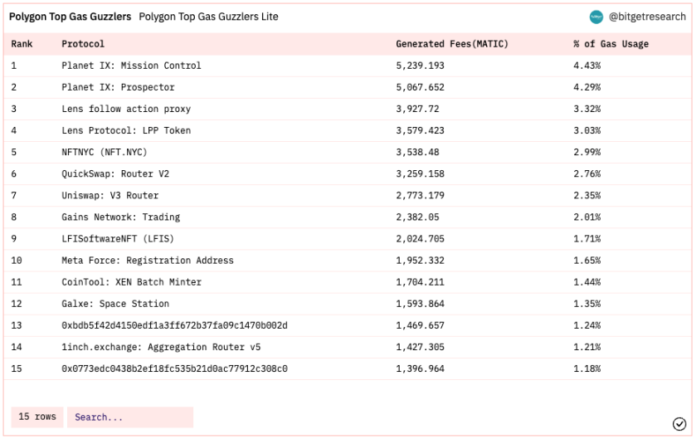Image resolution: width=696 pixels, height=439 pixels.
Task: Click gas usage 3.32%
Action: [586, 110]
